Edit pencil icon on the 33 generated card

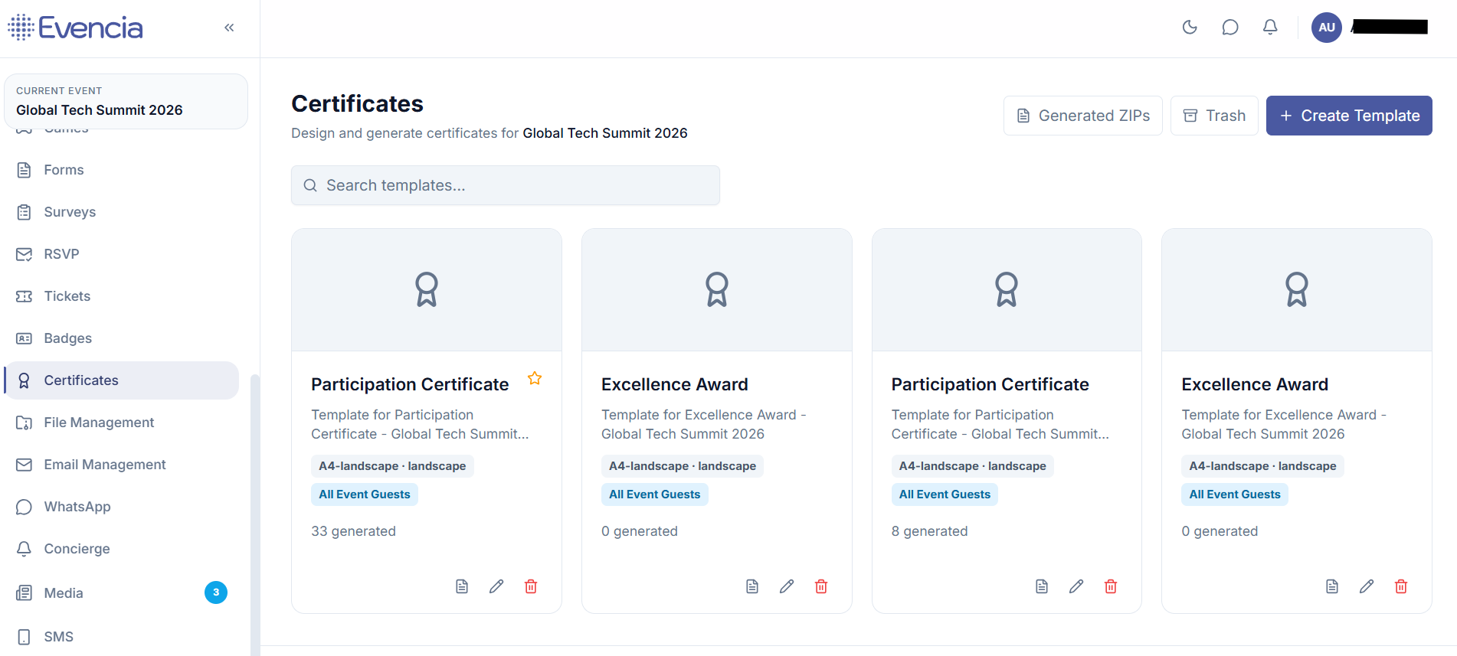(x=496, y=586)
